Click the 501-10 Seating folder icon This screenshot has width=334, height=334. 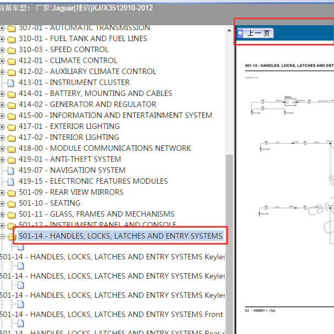point(12,203)
